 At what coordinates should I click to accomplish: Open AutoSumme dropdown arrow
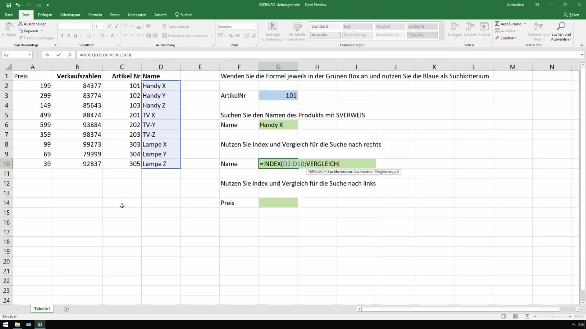[525, 24]
